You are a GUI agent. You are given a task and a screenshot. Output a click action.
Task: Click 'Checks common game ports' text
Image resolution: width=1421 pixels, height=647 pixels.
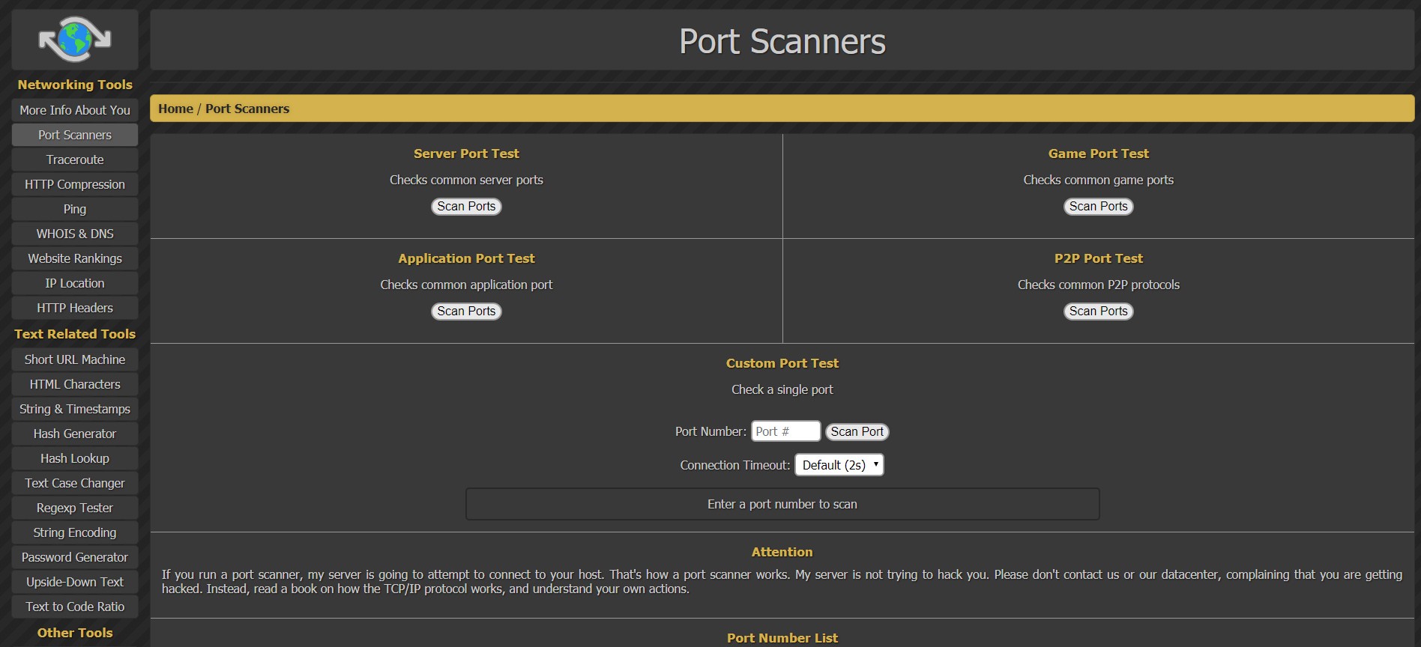[1098, 180]
